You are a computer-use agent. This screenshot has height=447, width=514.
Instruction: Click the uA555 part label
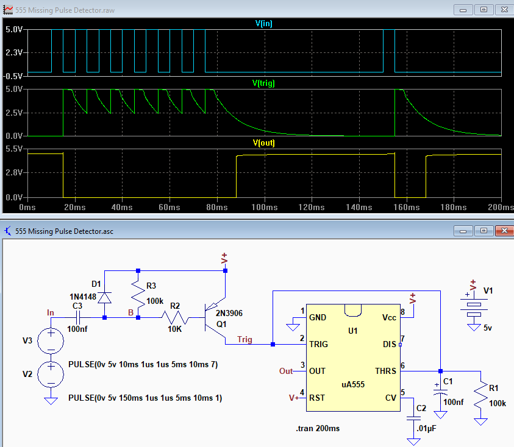pos(353,384)
